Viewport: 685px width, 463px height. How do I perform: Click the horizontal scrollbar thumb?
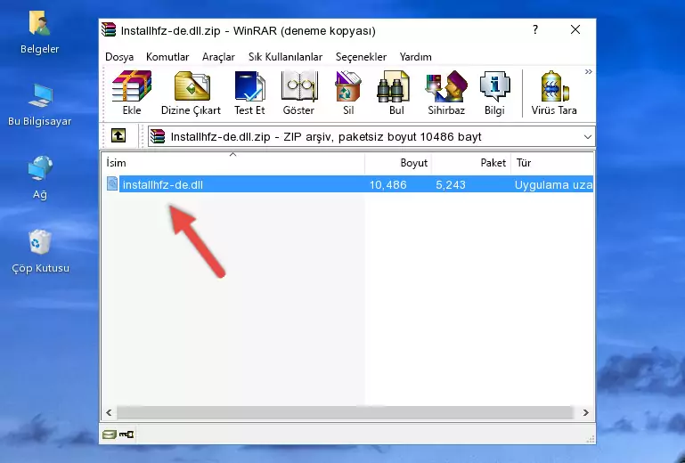click(x=345, y=412)
